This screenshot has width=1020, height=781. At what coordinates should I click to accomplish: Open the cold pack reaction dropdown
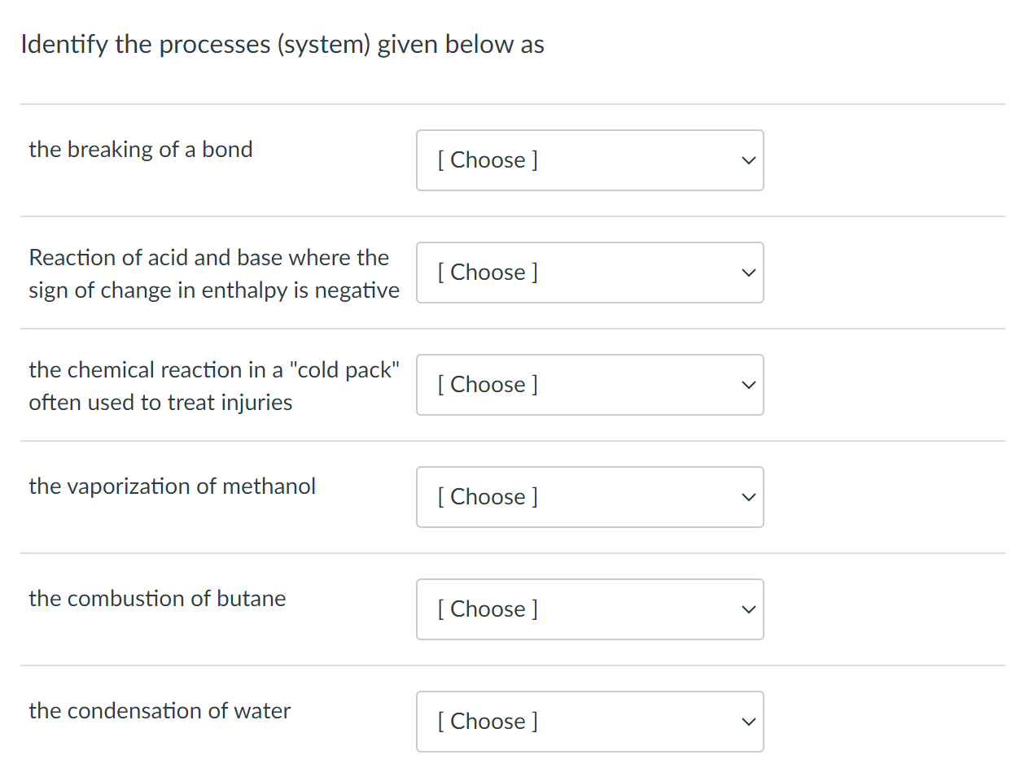tap(589, 385)
